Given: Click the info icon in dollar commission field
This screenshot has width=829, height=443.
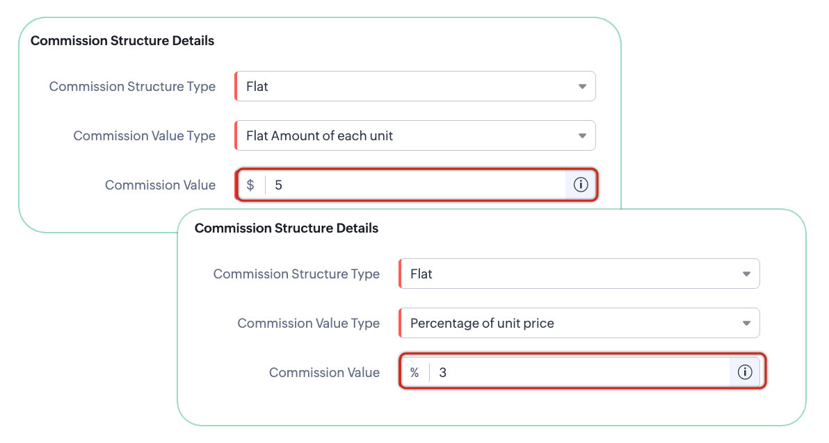Looking at the screenshot, I should [581, 185].
